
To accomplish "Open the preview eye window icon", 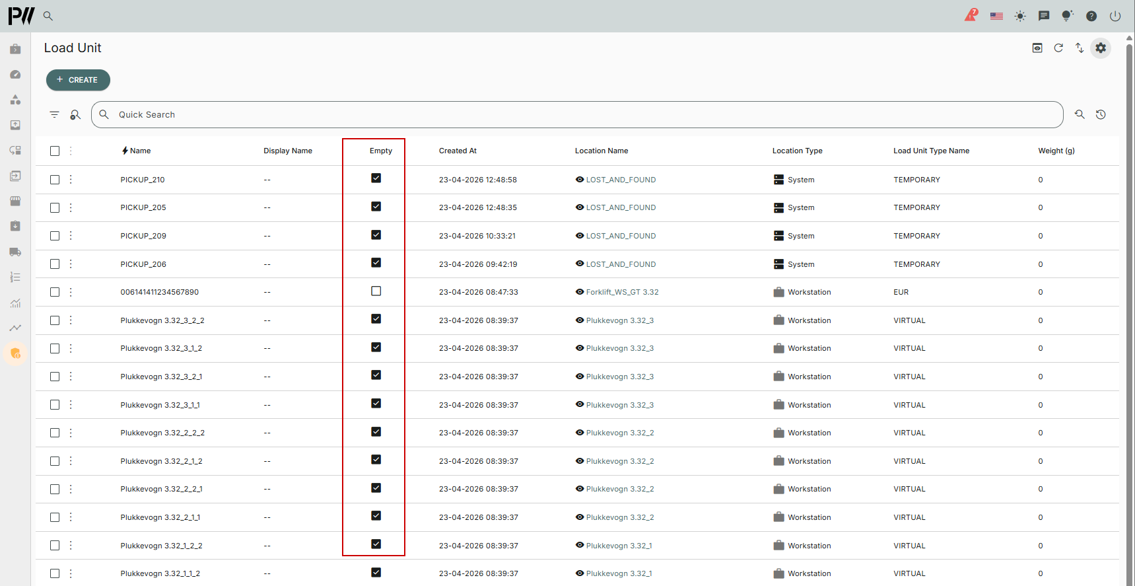I will (x=1037, y=48).
